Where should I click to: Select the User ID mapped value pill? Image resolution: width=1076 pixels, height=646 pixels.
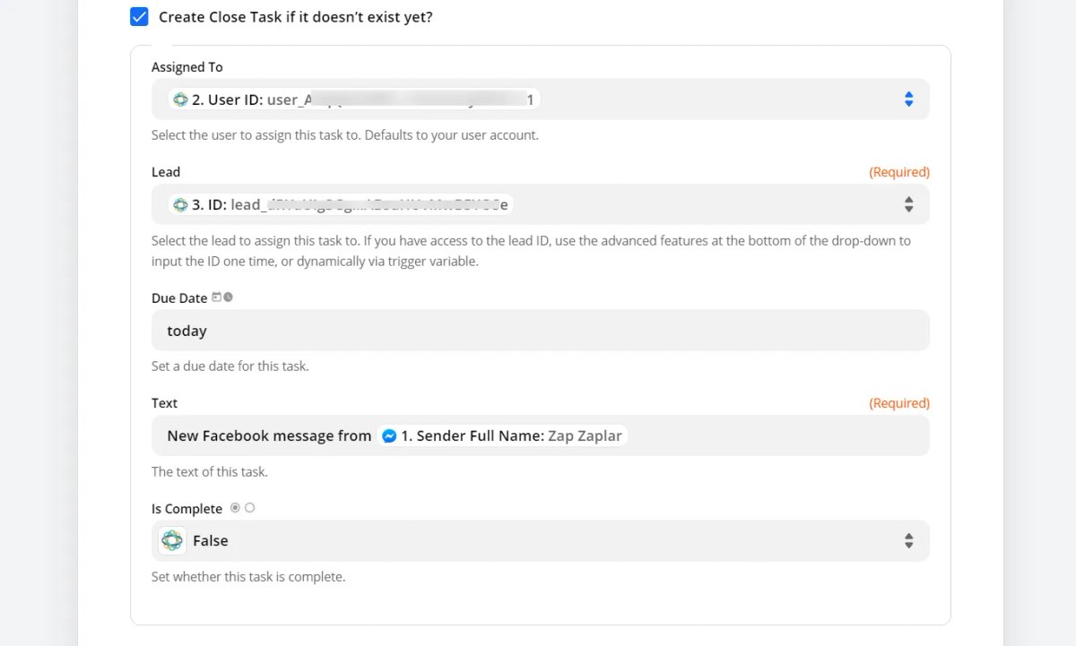(x=354, y=99)
